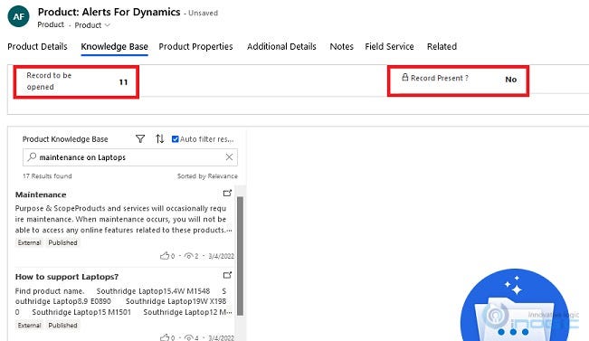The height and width of the screenshot is (341, 589).
Task: Click the AF product avatar icon
Action: pyautogui.click(x=18, y=16)
